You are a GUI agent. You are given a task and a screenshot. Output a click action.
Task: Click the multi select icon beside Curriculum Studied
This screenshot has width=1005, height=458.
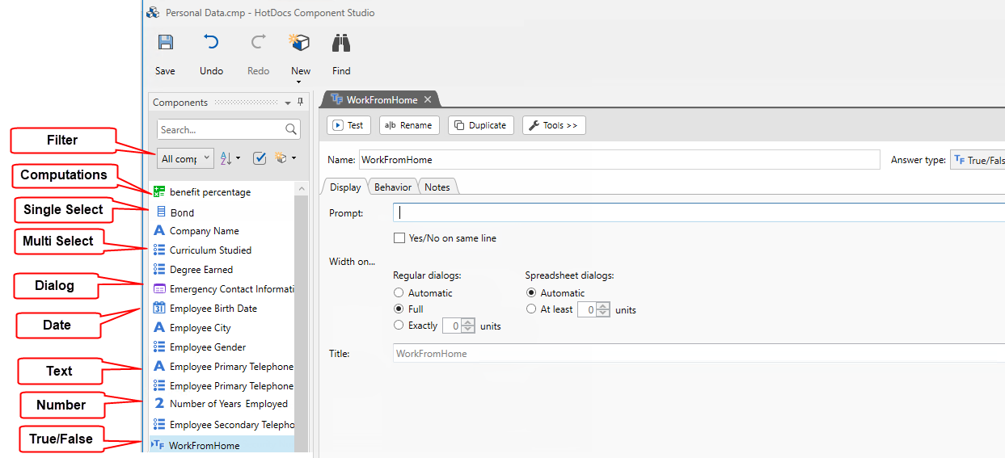click(159, 250)
